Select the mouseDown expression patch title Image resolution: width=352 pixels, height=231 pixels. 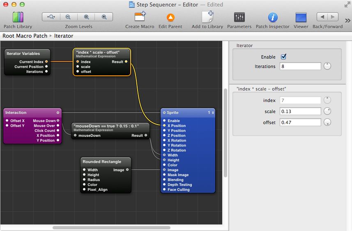point(106,126)
